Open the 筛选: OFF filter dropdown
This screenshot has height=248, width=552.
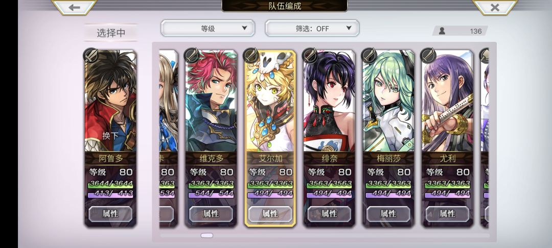[312, 29]
